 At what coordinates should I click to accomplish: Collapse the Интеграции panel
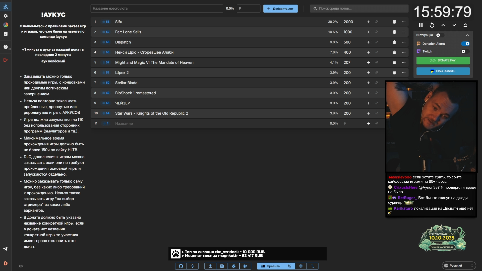[467, 35]
